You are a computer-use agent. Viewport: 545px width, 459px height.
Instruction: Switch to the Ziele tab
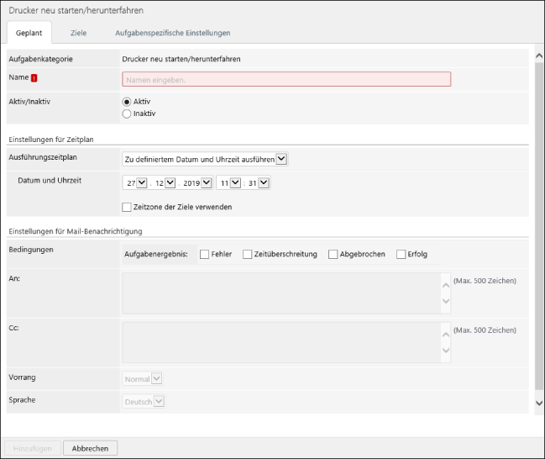point(78,33)
